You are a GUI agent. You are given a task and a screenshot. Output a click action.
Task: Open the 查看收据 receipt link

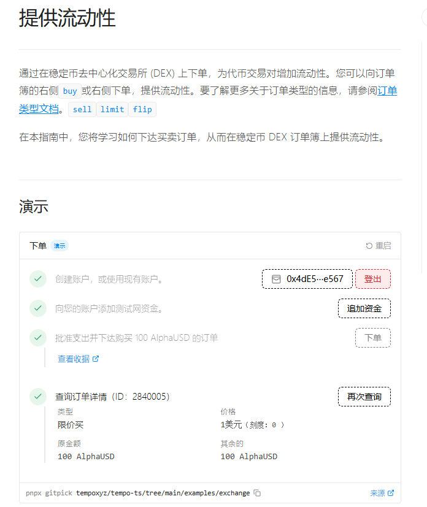(x=74, y=359)
